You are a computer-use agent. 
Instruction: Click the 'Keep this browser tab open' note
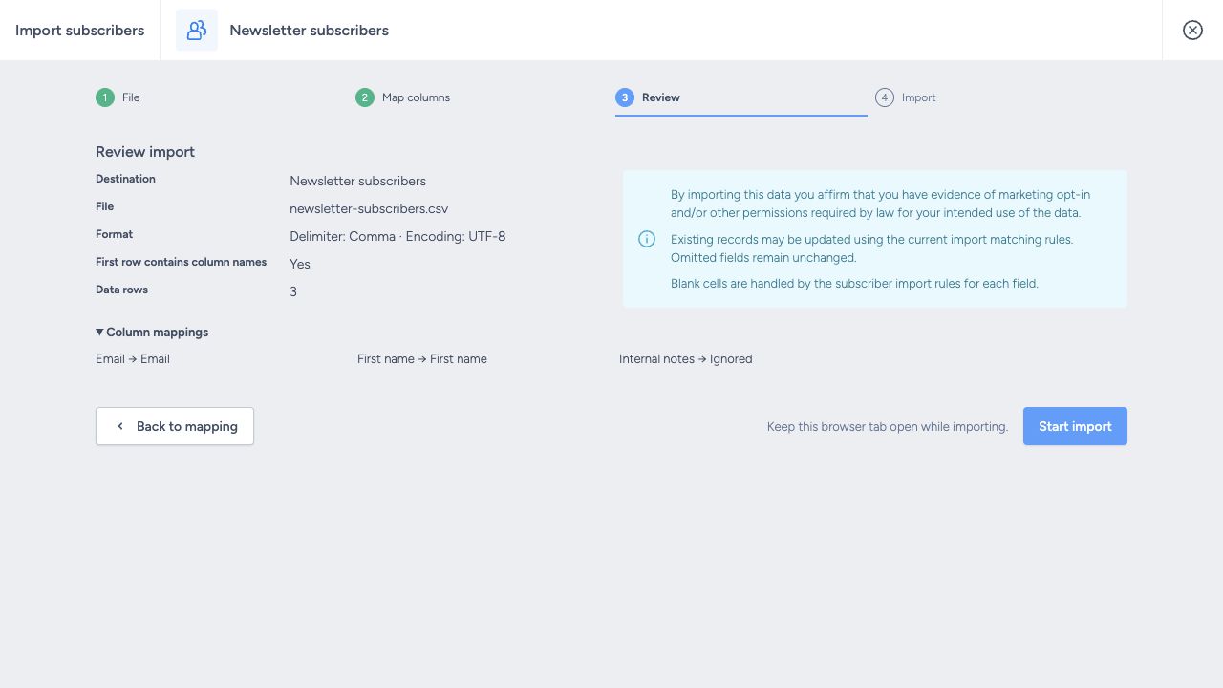(x=888, y=427)
